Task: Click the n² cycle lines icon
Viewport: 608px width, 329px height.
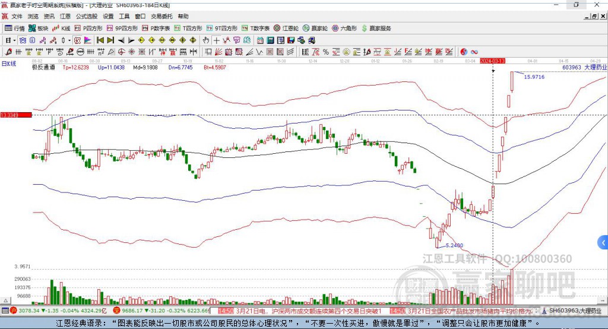Action: (x=101, y=52)
